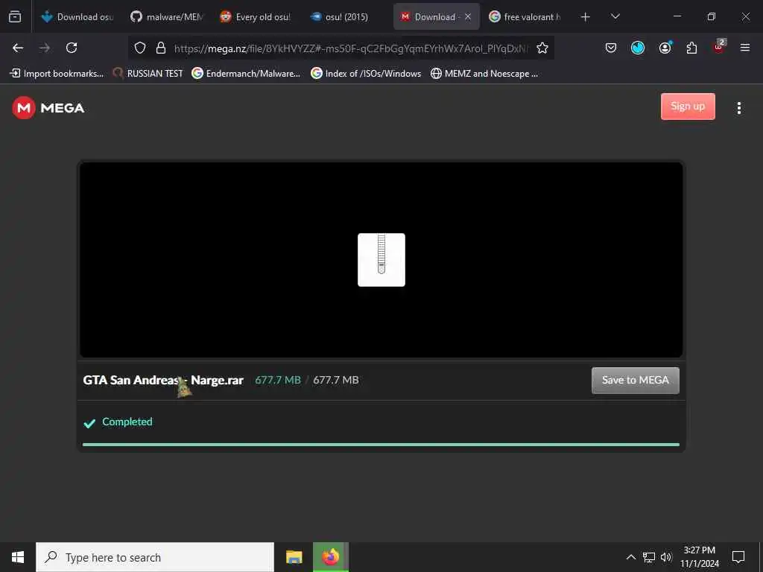Viewport: 763px width, 572px height.
Task: Open MEGA three-dot options menu
Action: (738, 108)
